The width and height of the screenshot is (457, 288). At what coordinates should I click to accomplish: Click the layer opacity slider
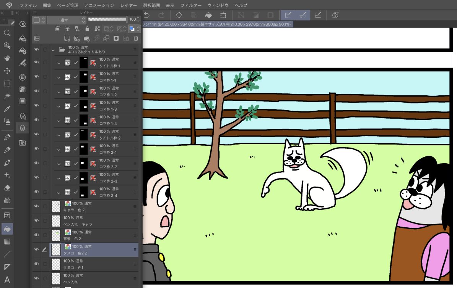(107, 19)
